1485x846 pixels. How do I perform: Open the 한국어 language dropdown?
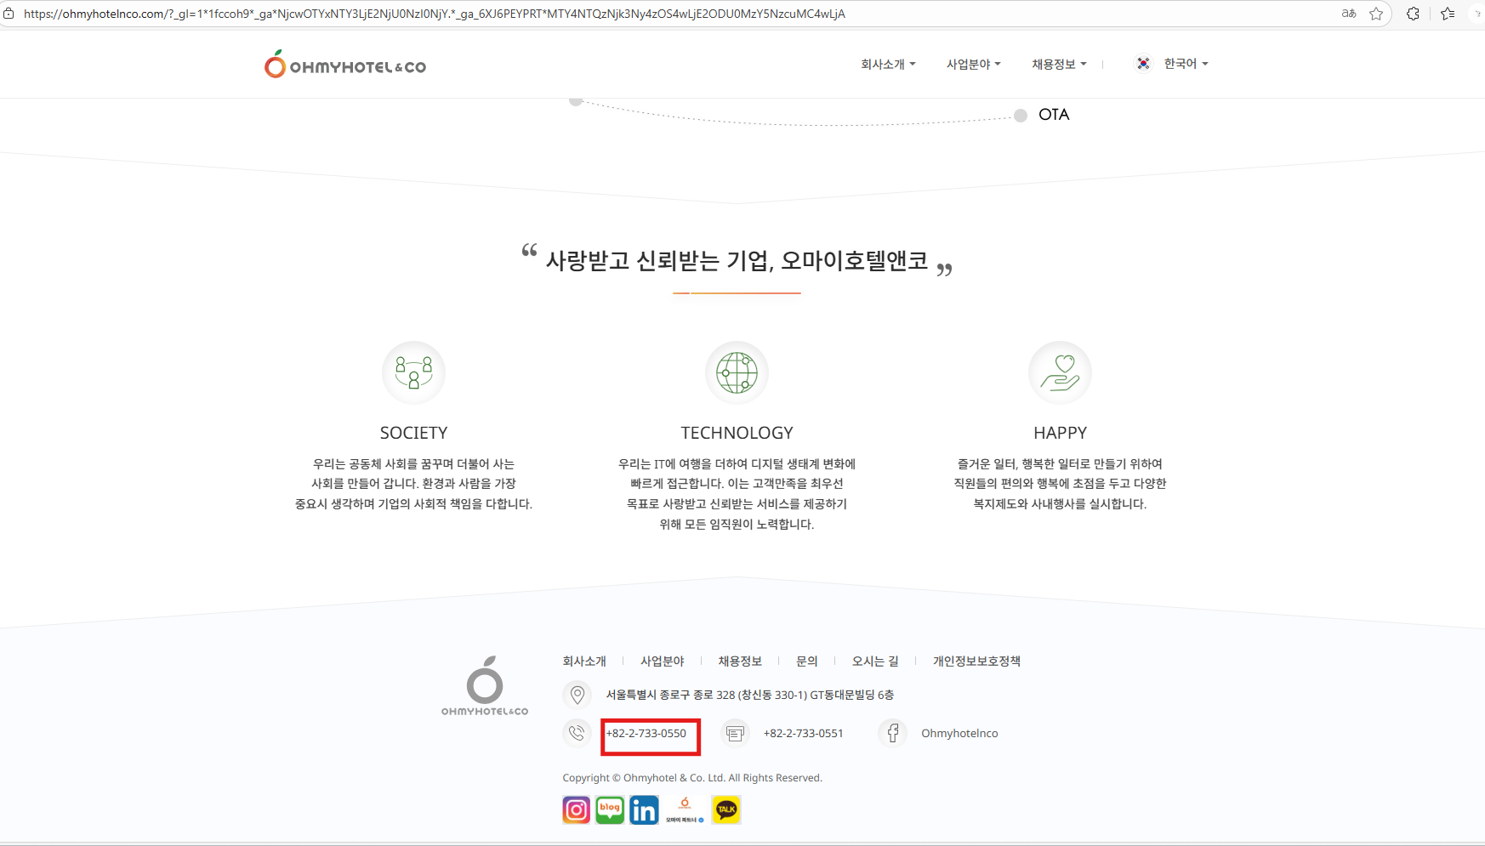[x=1186, y=64]
